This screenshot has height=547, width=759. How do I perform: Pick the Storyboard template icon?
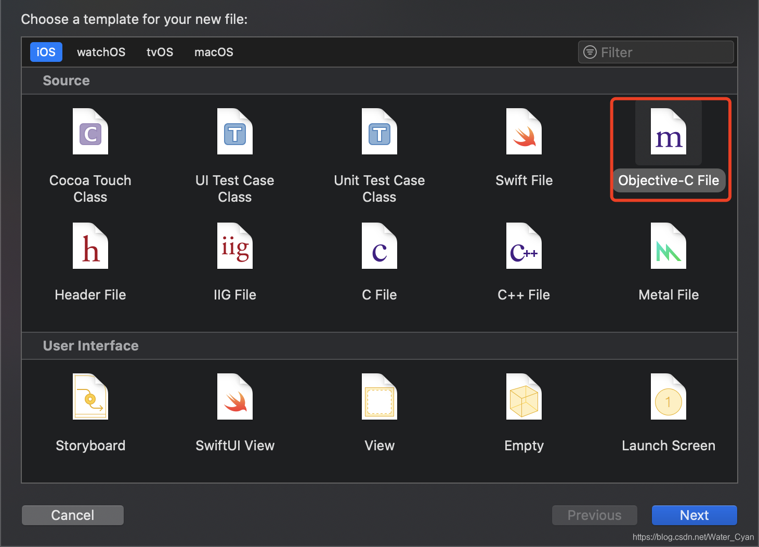(90, 397)
